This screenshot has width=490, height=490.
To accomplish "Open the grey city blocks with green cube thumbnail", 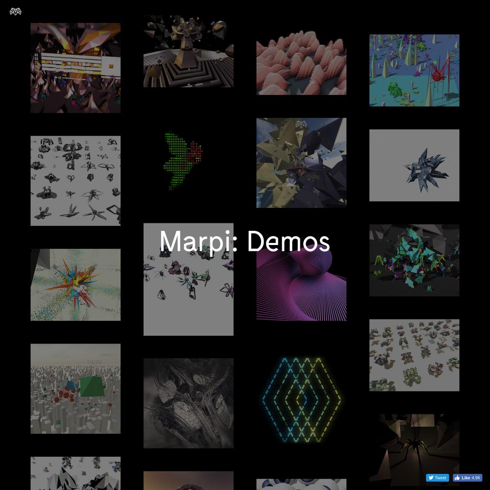I will (75, 389).
